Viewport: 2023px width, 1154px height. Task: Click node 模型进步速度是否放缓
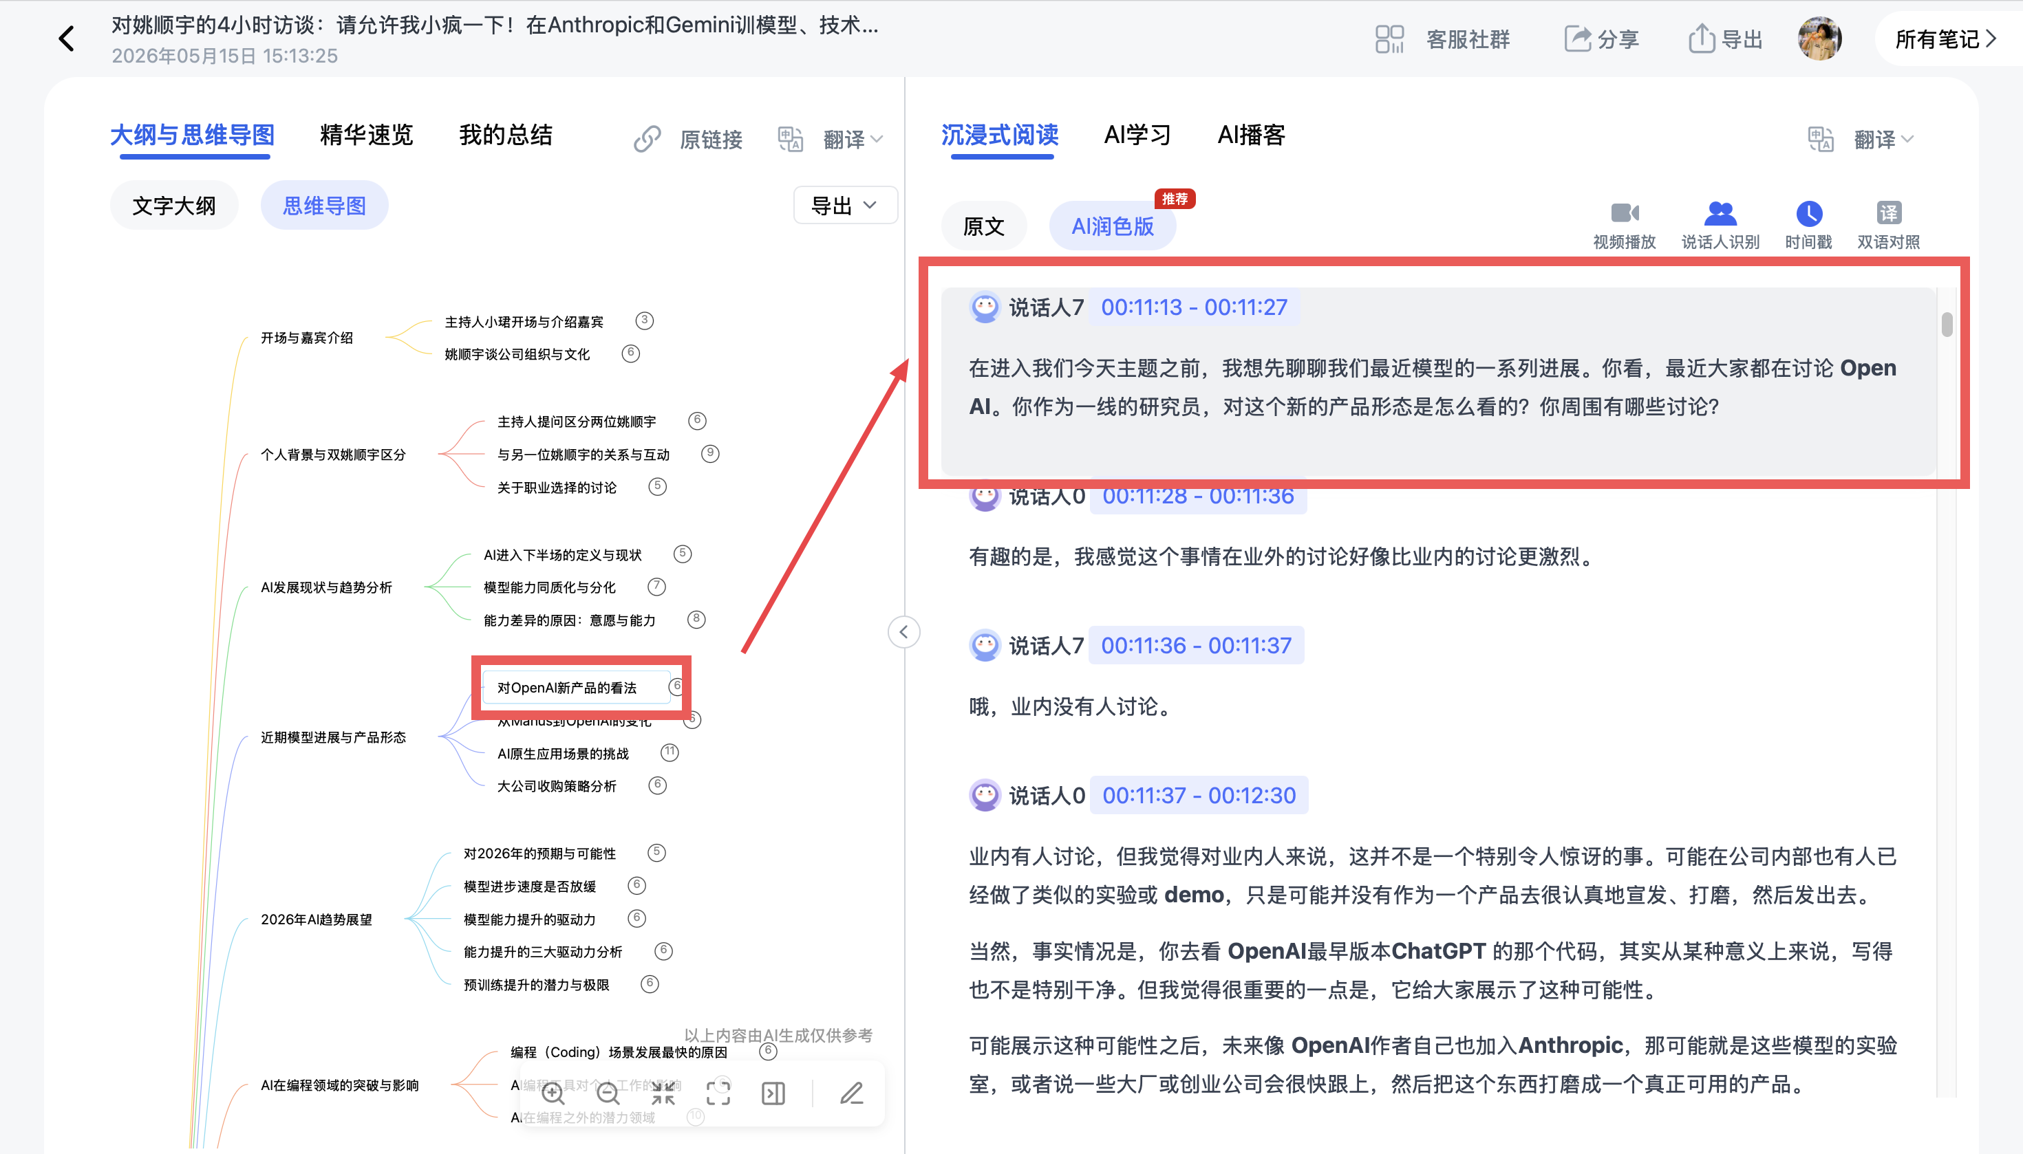tap(530, 886)
